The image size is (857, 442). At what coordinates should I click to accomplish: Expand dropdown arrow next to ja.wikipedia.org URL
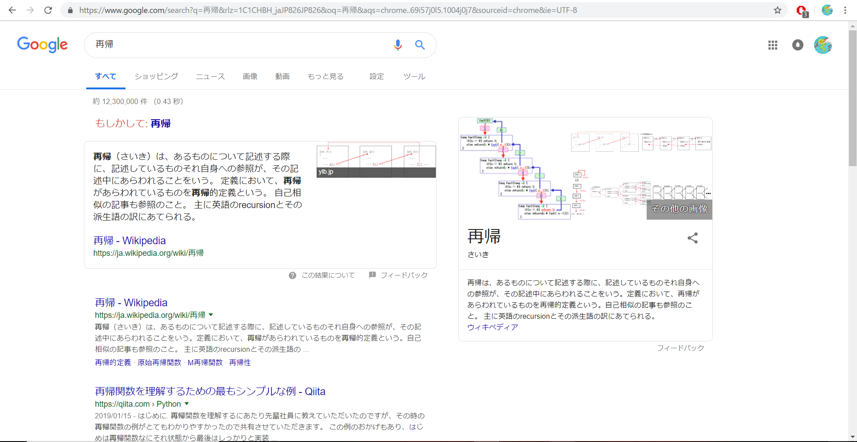tap(211, 315)
